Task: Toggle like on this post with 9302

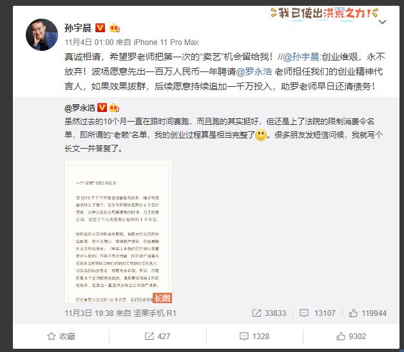Action: (351, 337)
